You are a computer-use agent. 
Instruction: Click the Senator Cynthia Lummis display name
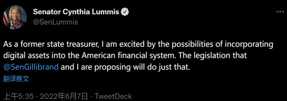[x=76, y=12]
